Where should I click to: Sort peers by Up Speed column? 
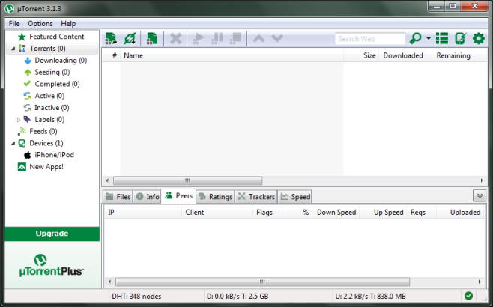click(x=383, y=213)
